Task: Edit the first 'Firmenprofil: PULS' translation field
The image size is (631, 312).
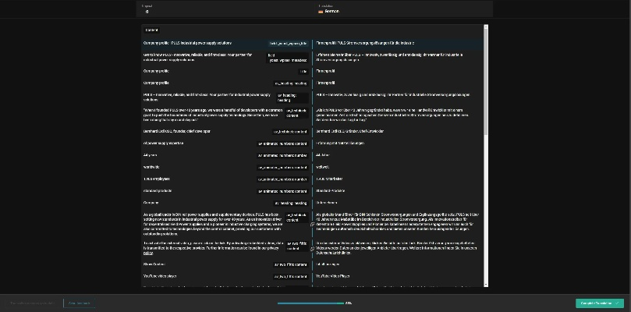Action: pyautogui.click(x=398, y=43)
